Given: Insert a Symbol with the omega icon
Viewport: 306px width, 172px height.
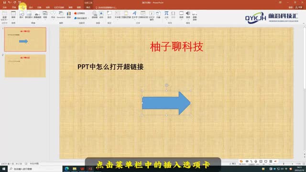Looking at the screenshot, I should (x=173, y=15).
